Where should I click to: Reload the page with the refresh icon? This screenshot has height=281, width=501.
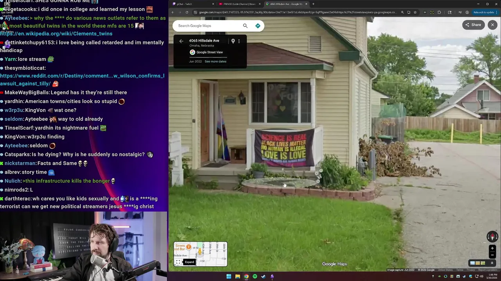coord(187,12)
